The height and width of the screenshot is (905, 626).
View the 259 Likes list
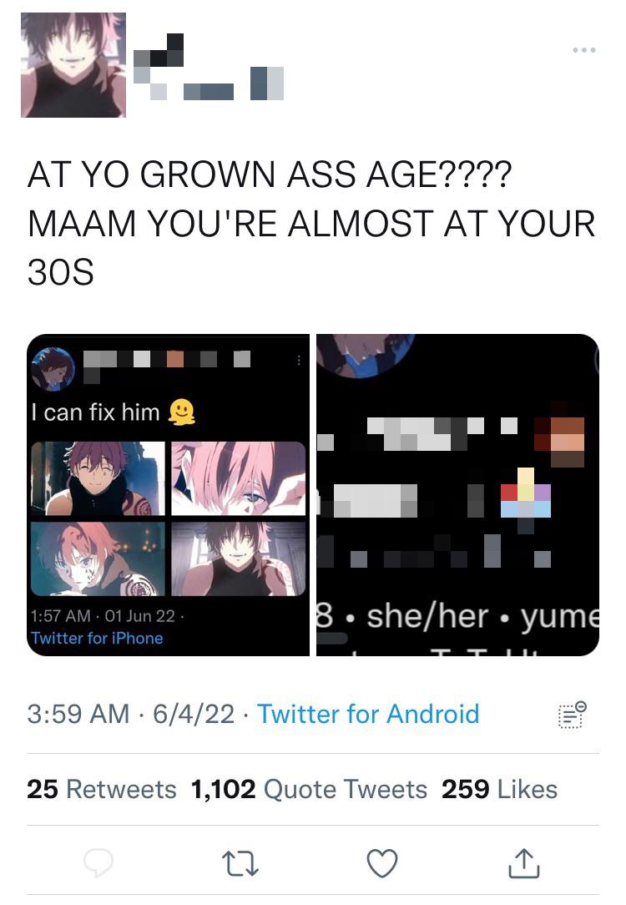coord(499,789)
